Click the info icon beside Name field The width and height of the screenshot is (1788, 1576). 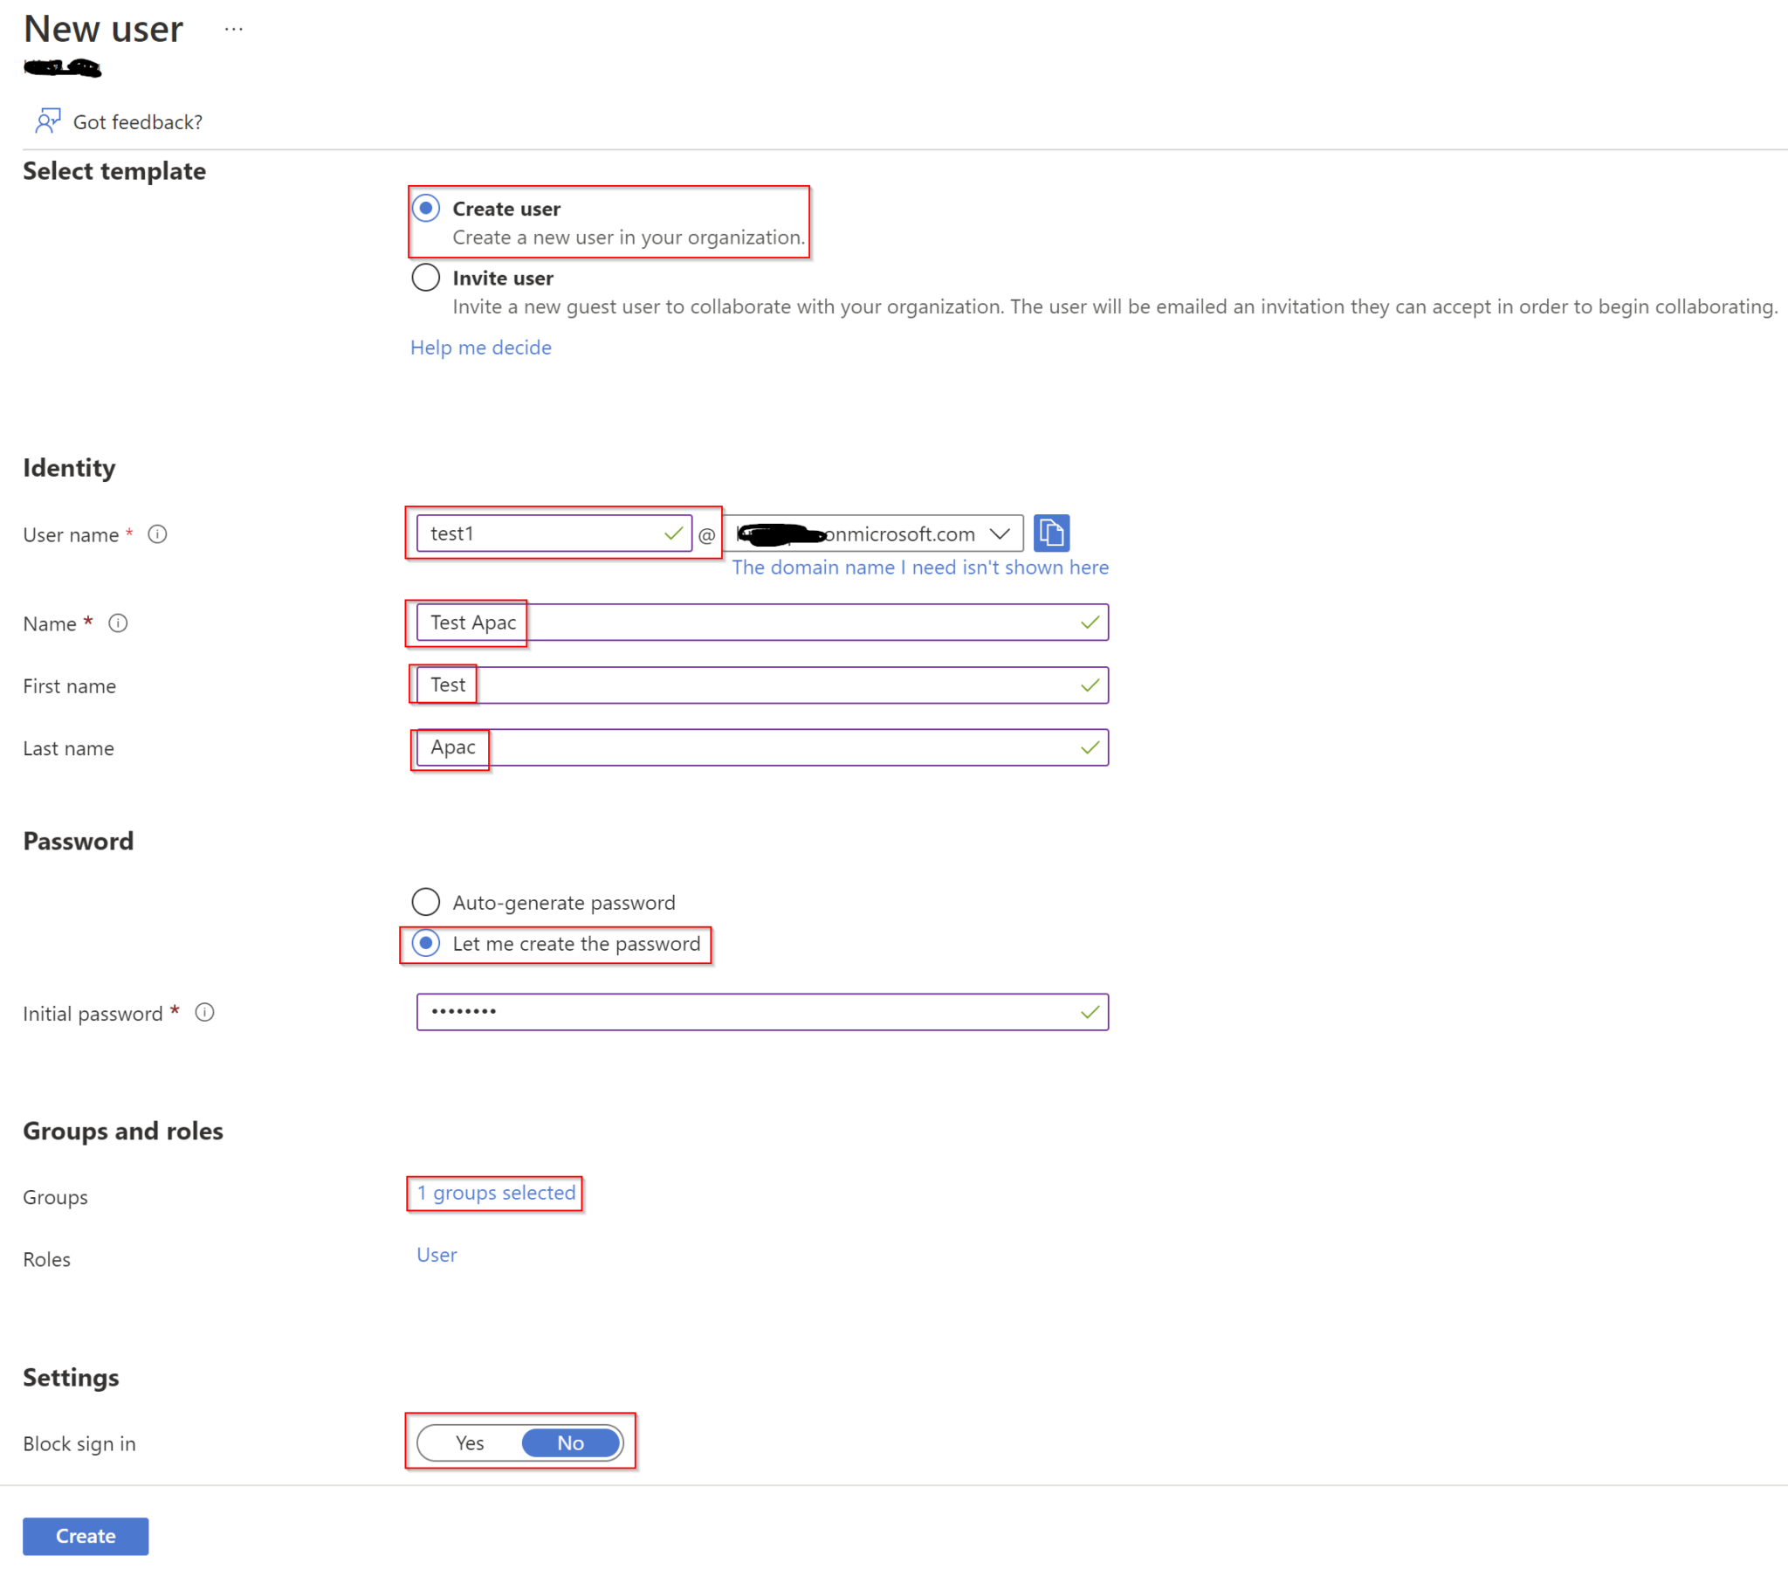point(119,623)
